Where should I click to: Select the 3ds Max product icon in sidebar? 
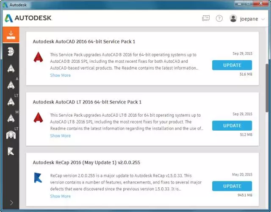11,52
